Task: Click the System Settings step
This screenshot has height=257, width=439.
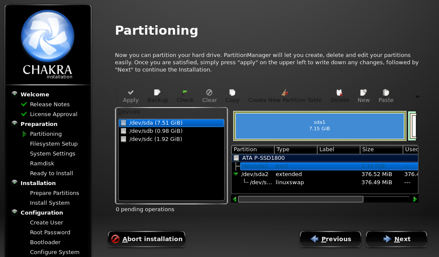Action: pyautogui.click(x=53, y=153)
